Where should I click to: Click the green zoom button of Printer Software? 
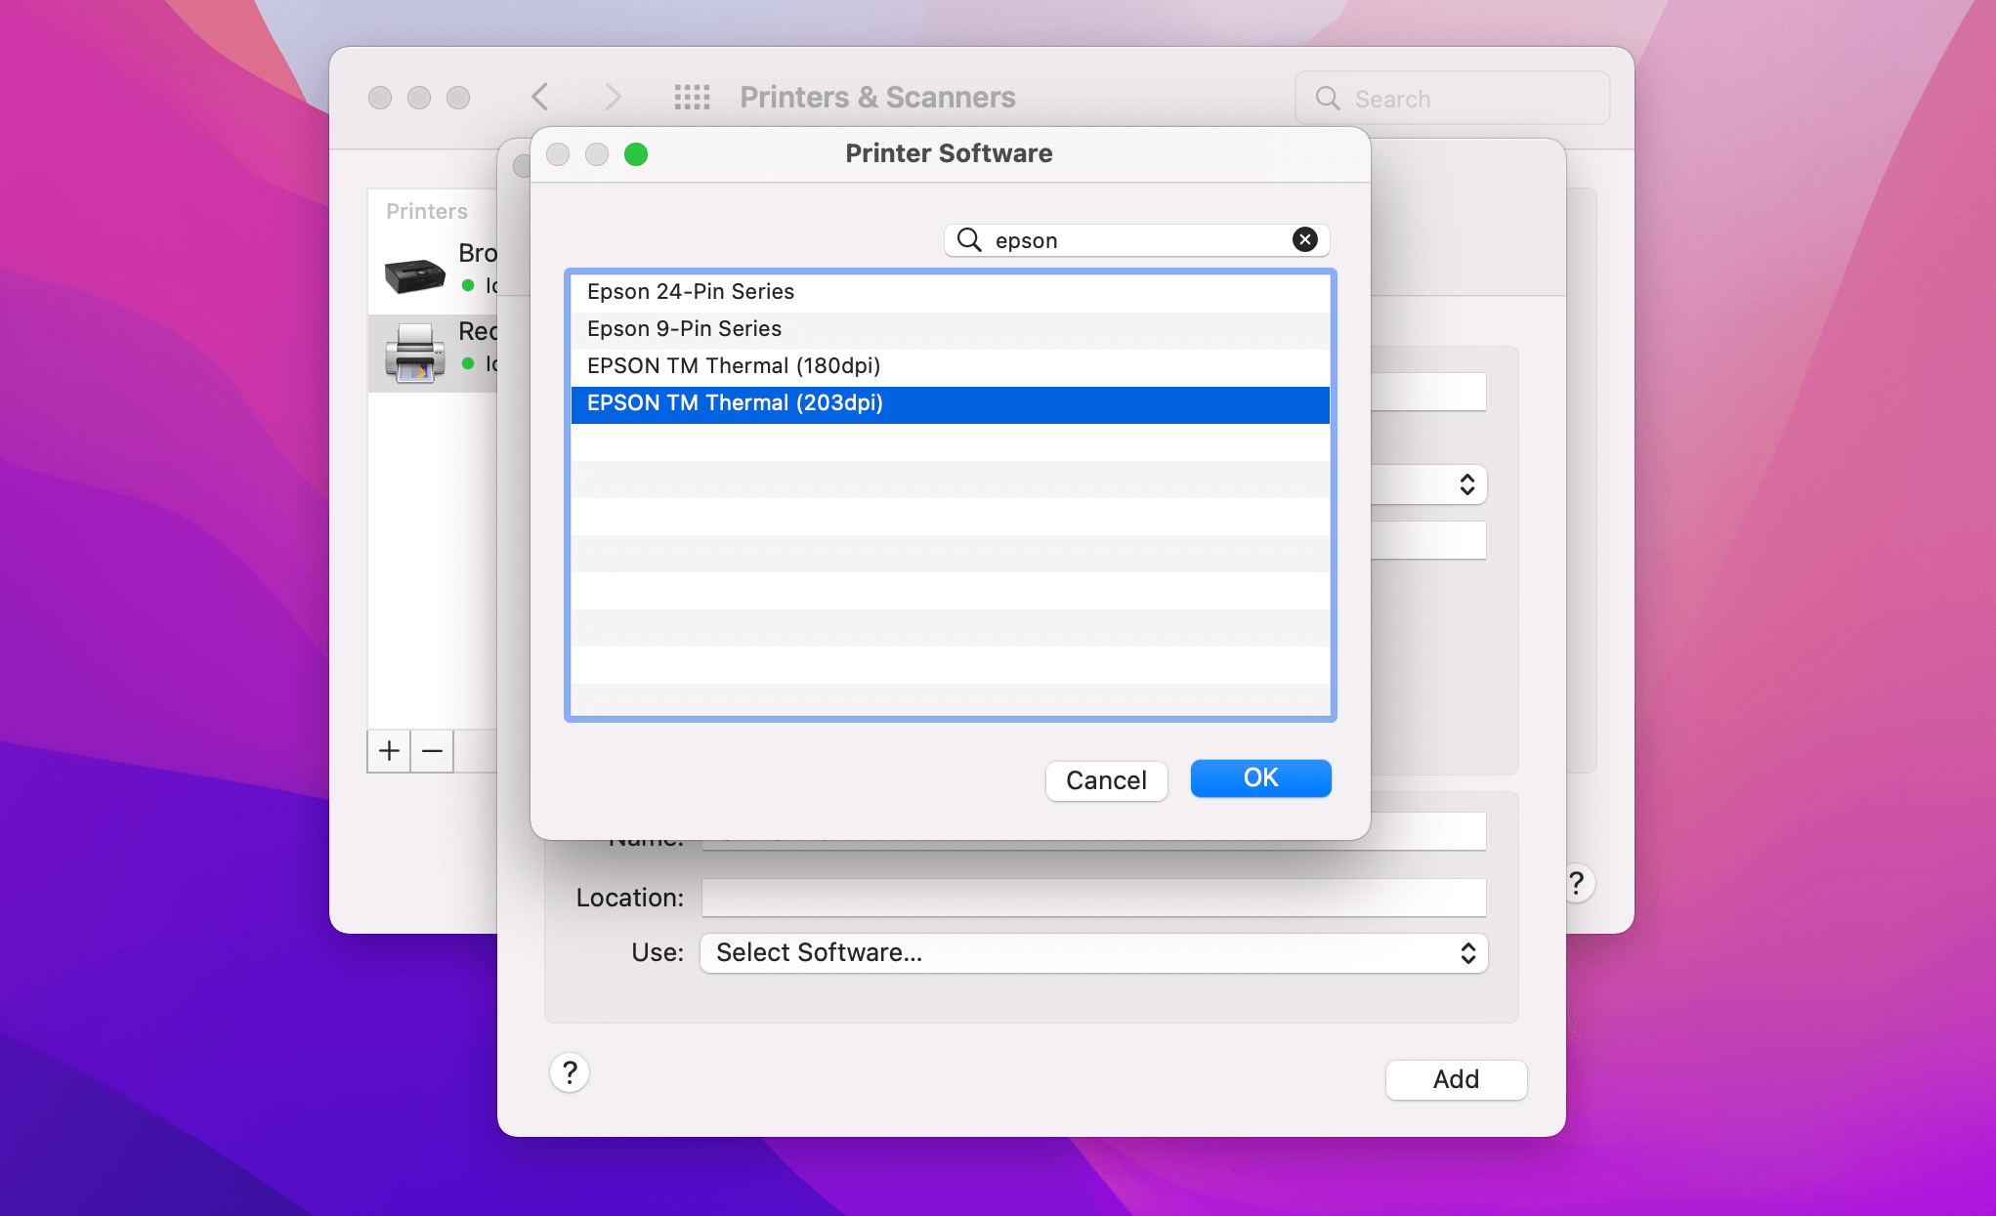(x=636, y=154)
